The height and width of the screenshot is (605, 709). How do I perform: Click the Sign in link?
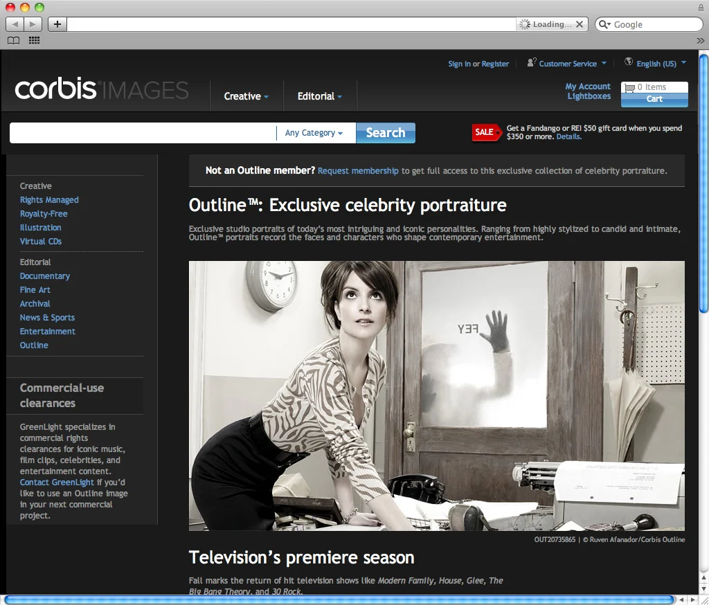pyautogui.click(x=460, y=64)
